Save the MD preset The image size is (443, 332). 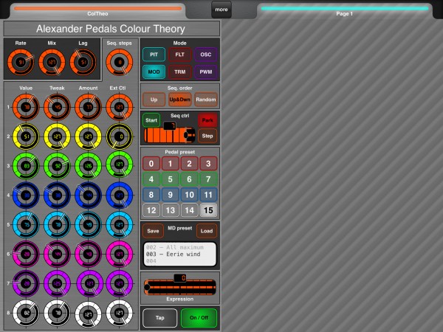pos(153,231)
